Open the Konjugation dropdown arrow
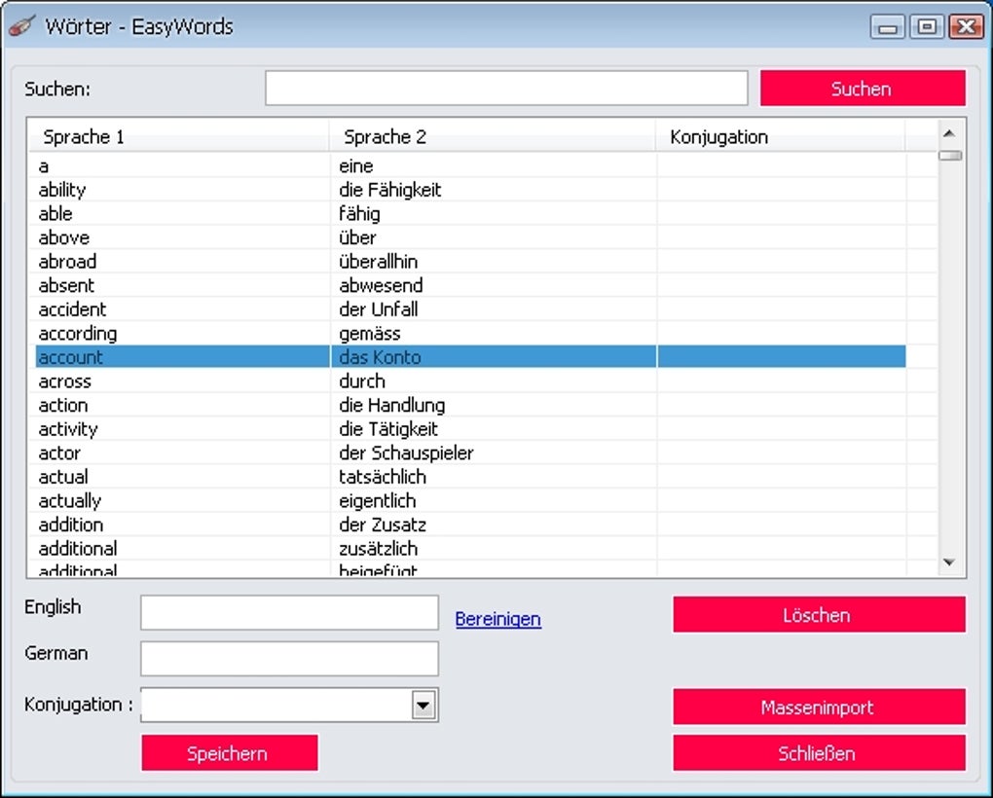Image resolution: width=993 pixels, height=798 pixels. [423, 705]
